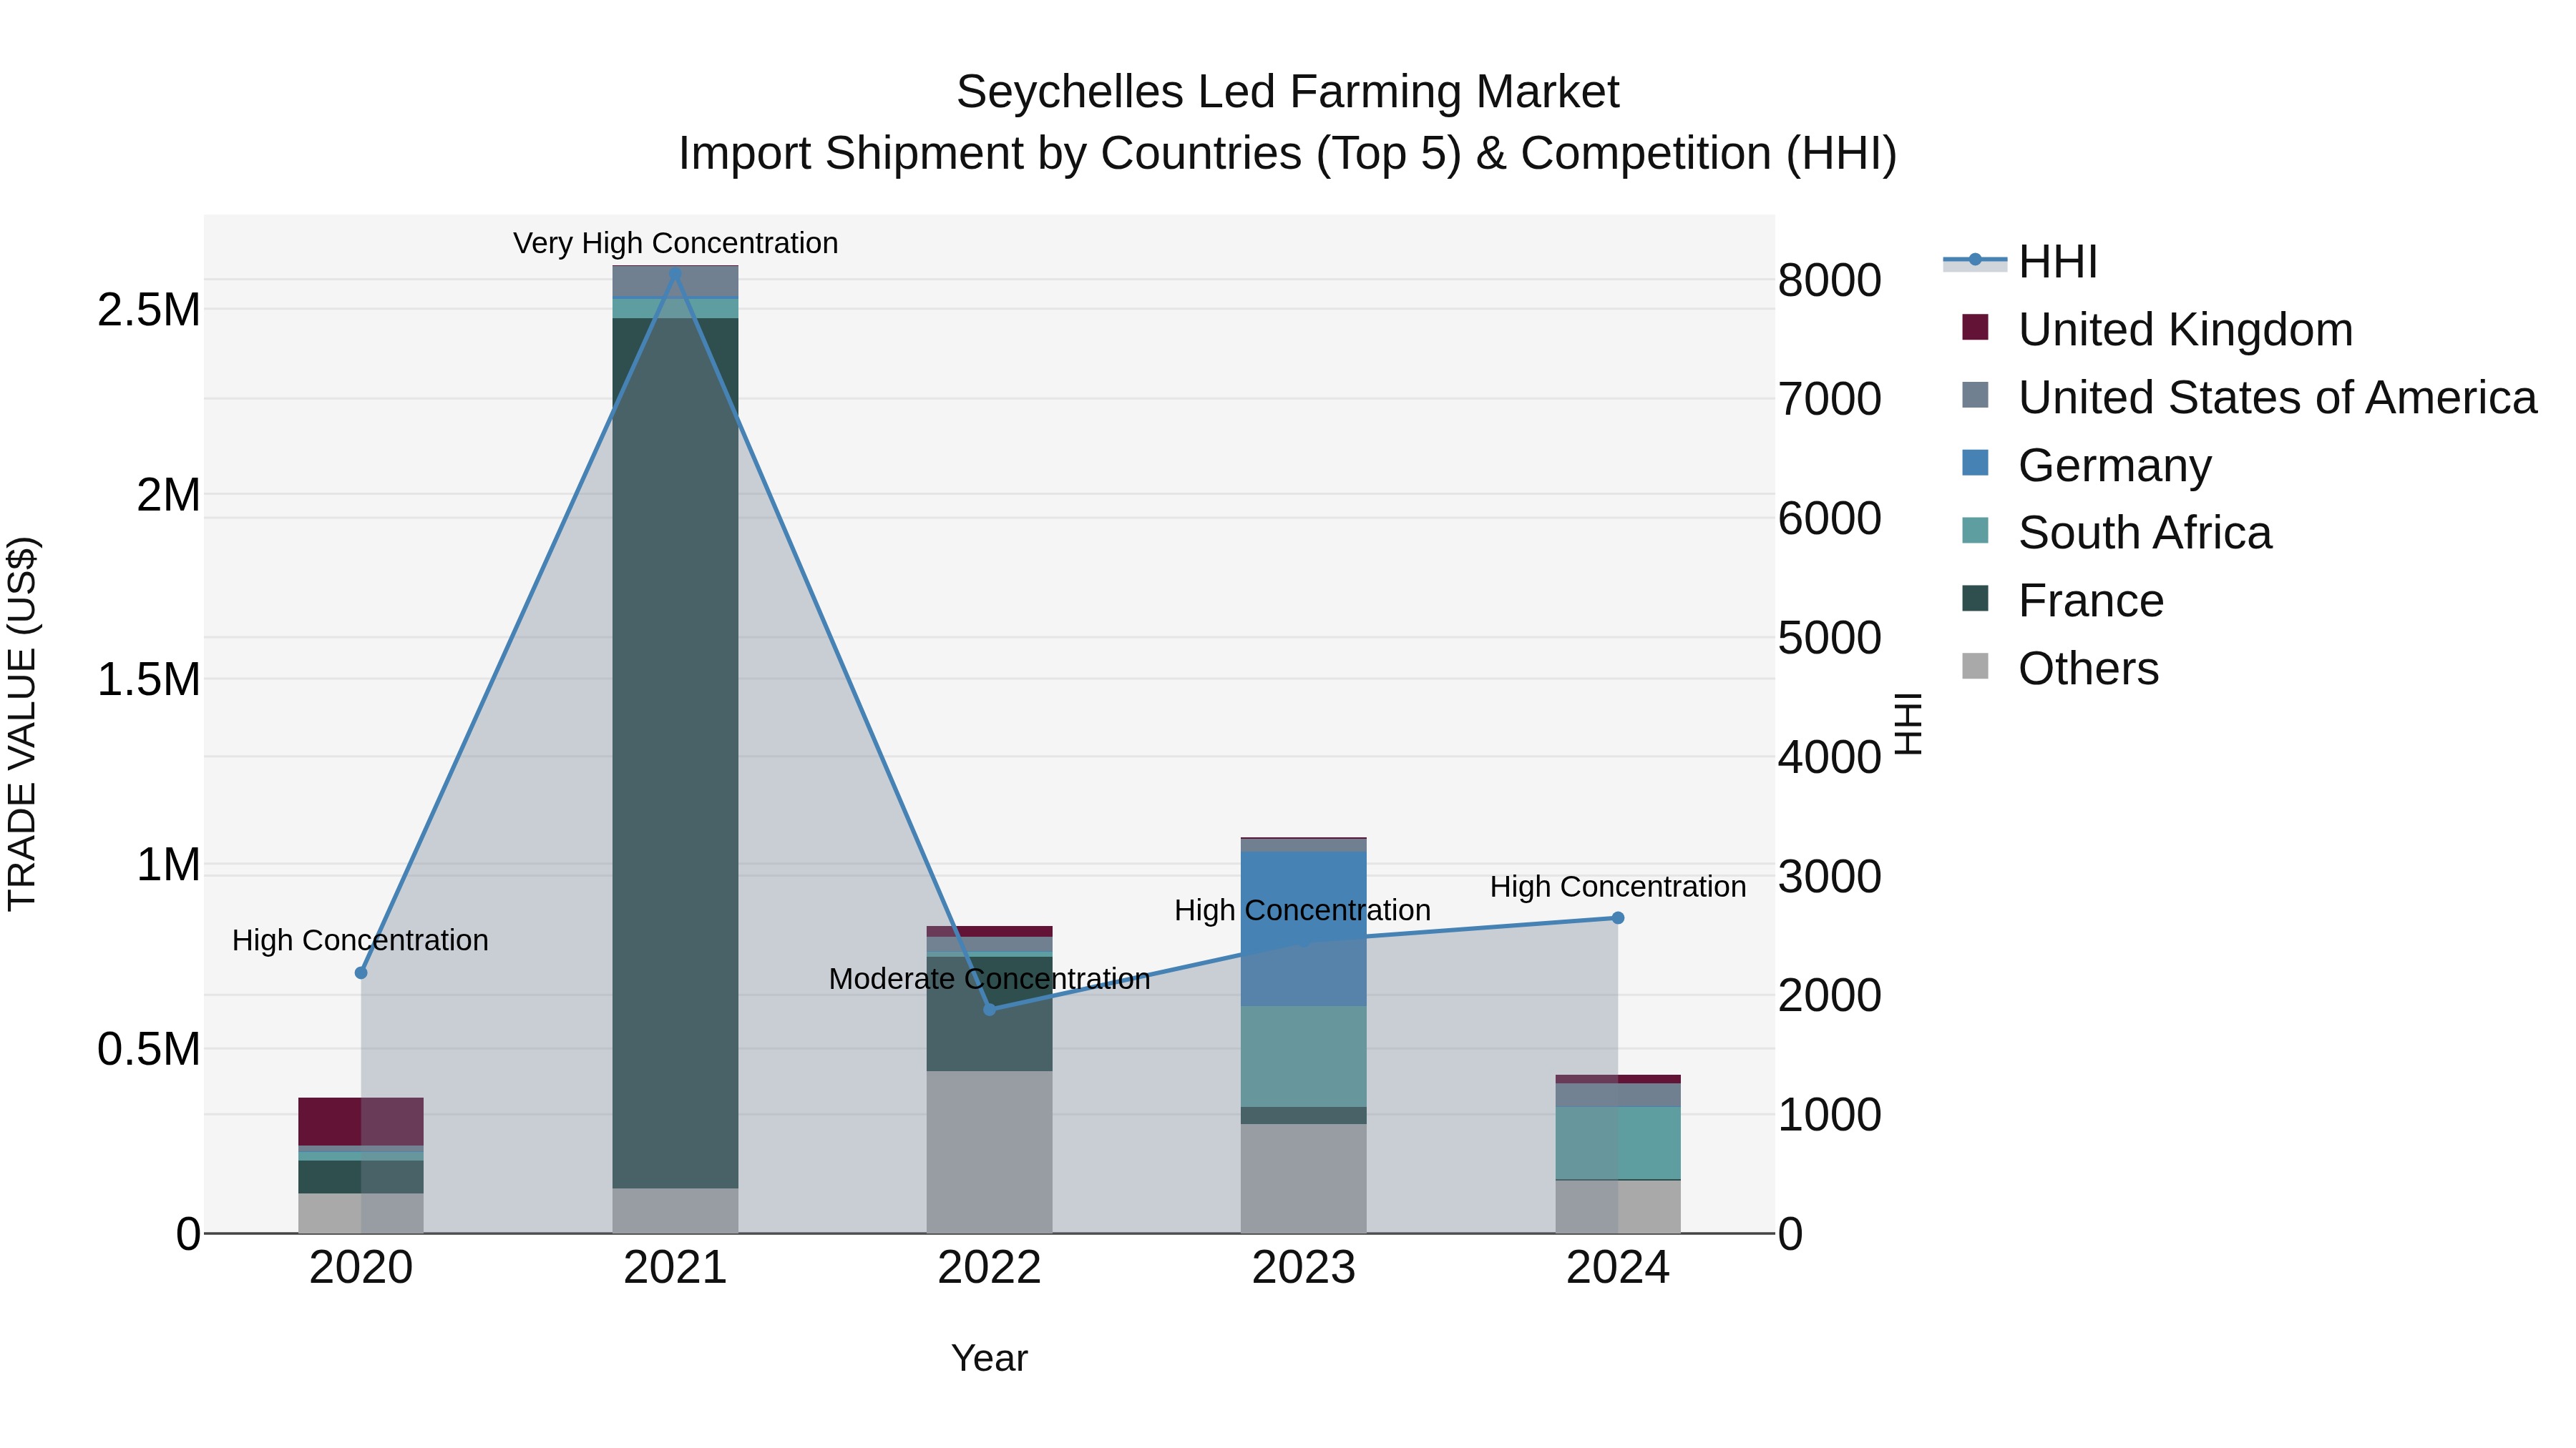Click the HHI data point for 2022
This screenshot has height=1448, width=2576.
(x=989, y=1009)
